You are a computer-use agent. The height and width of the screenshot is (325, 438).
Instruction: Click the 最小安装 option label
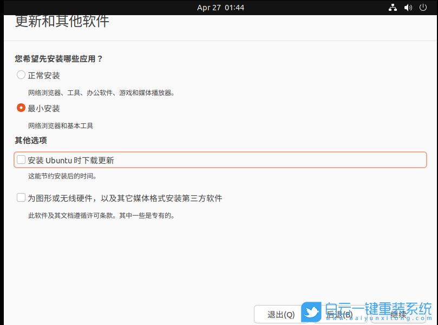tap(44, 108)
